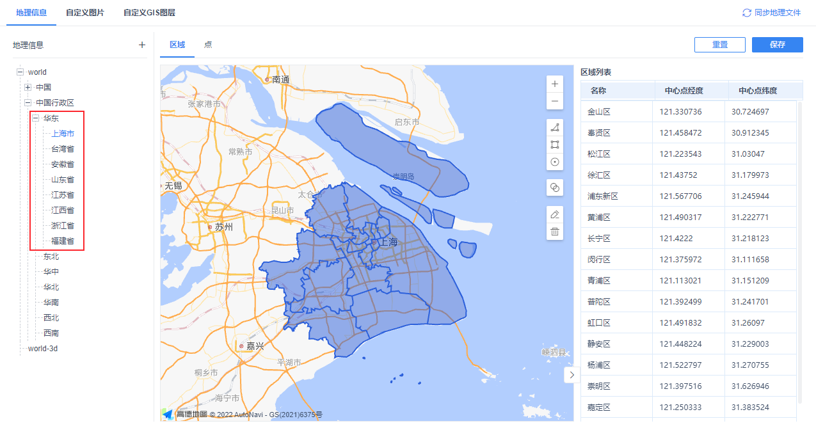
Task: Switch to the 点 tab
Action: 208,45
